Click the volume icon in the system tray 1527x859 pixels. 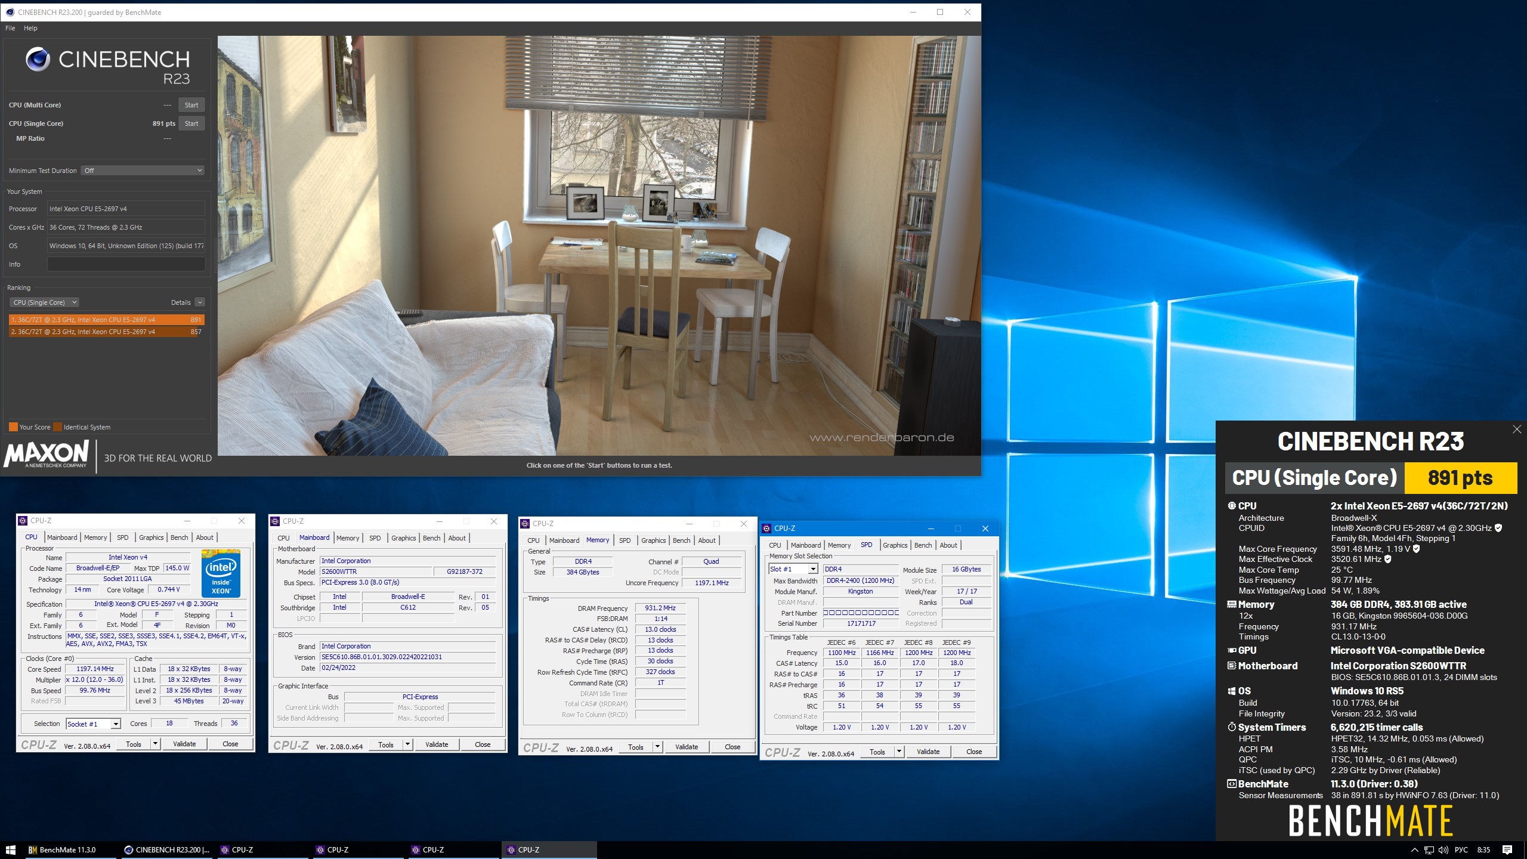coord(1443,850)
